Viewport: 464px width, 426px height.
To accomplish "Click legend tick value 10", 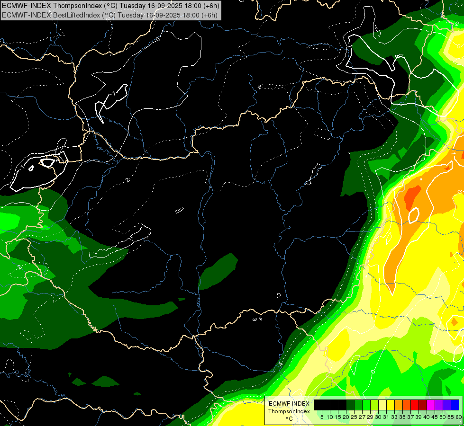I will point(330,417).
